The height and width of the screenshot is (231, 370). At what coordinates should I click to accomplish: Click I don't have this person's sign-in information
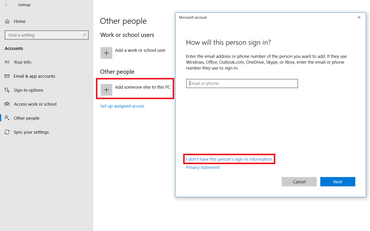[x=229, y=159]
